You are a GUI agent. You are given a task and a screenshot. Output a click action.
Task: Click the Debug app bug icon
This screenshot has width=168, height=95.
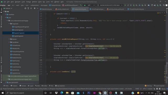click(x=134, y=5)
